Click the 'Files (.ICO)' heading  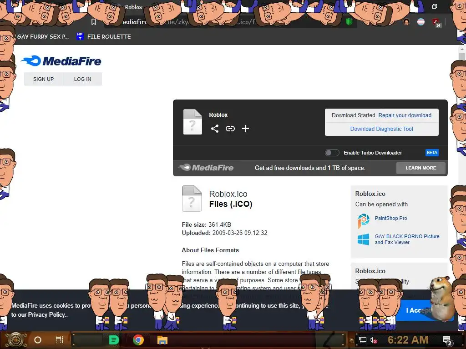click(x=231, y=204)
